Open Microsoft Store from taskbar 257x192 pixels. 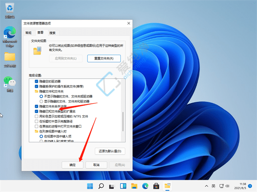tap(156, 186)
